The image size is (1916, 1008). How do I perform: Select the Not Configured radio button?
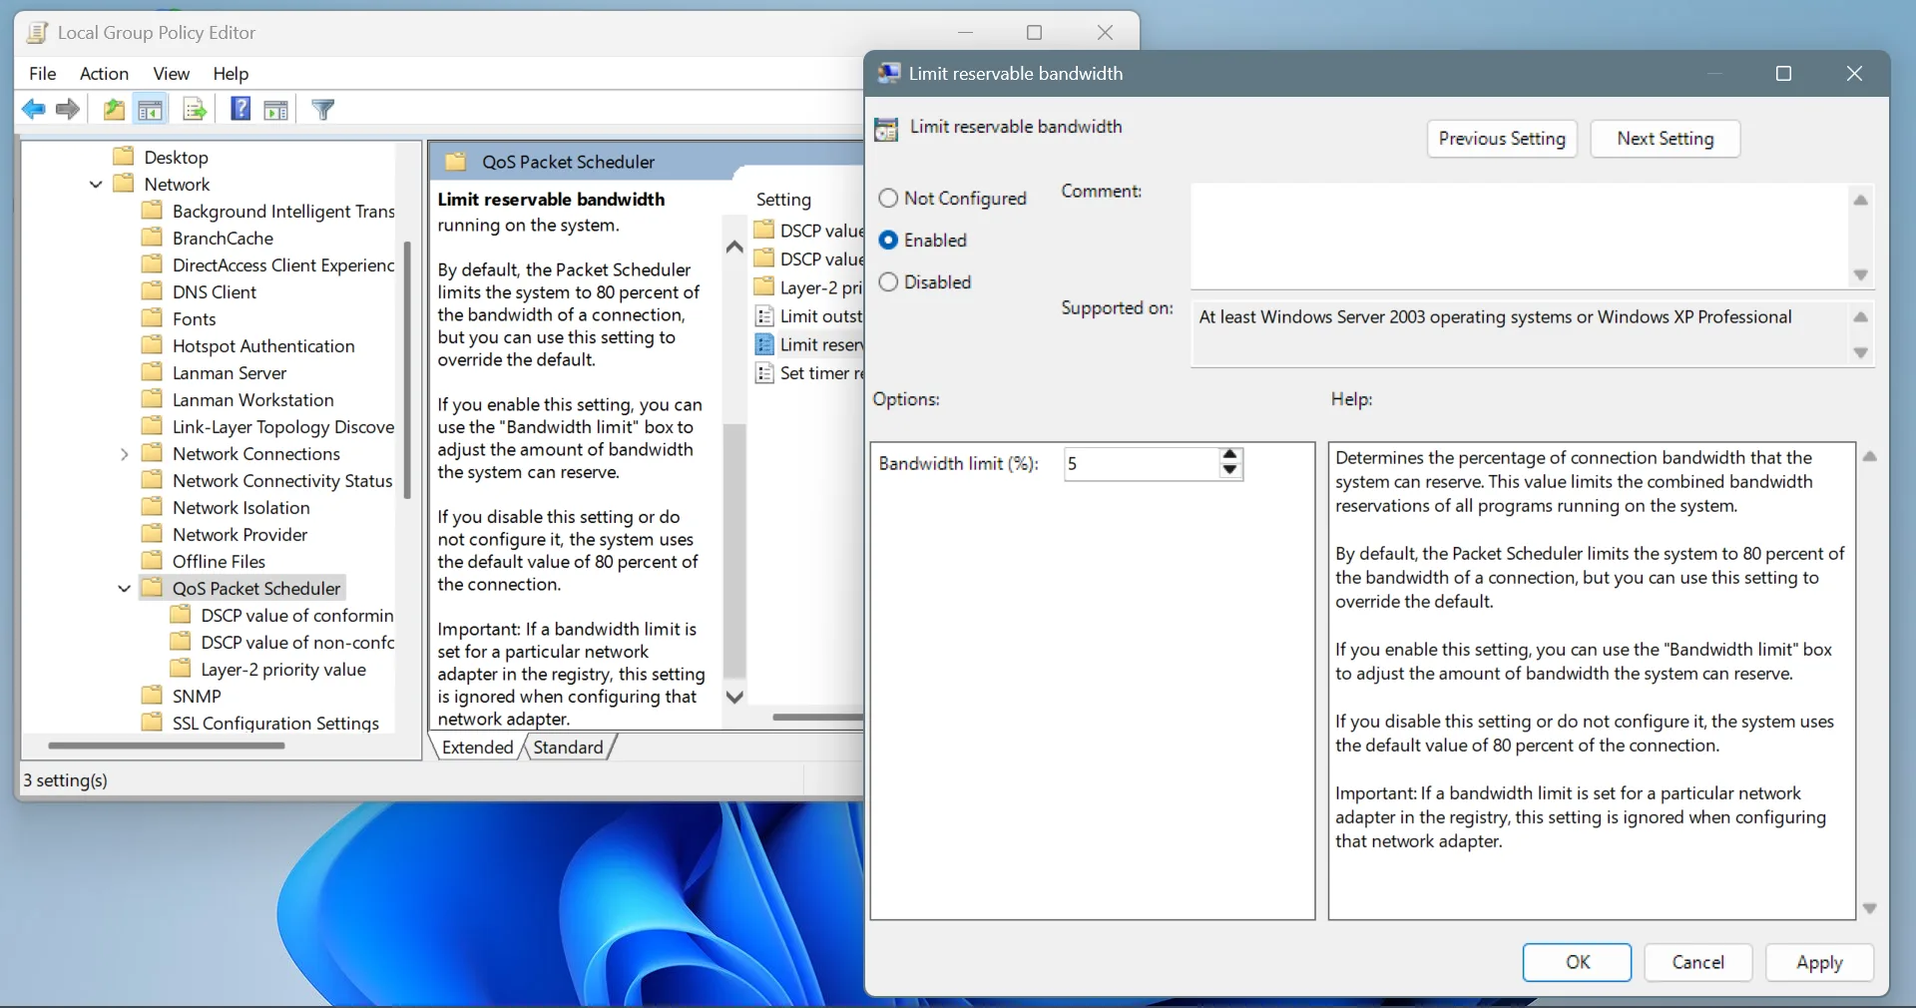point(888,198)
